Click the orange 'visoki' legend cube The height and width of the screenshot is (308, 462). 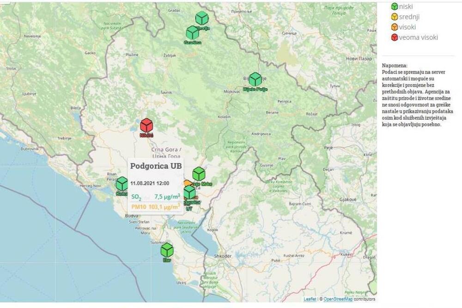(395, 27)
